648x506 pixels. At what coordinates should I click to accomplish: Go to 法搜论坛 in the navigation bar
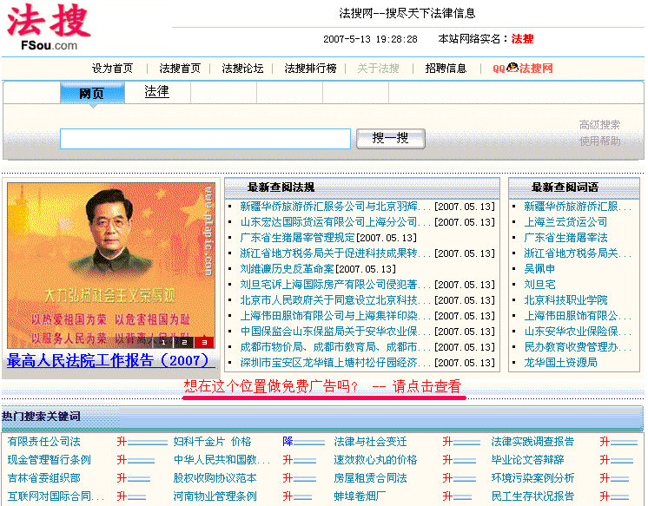pyautogui.click(x=242, y=69)
